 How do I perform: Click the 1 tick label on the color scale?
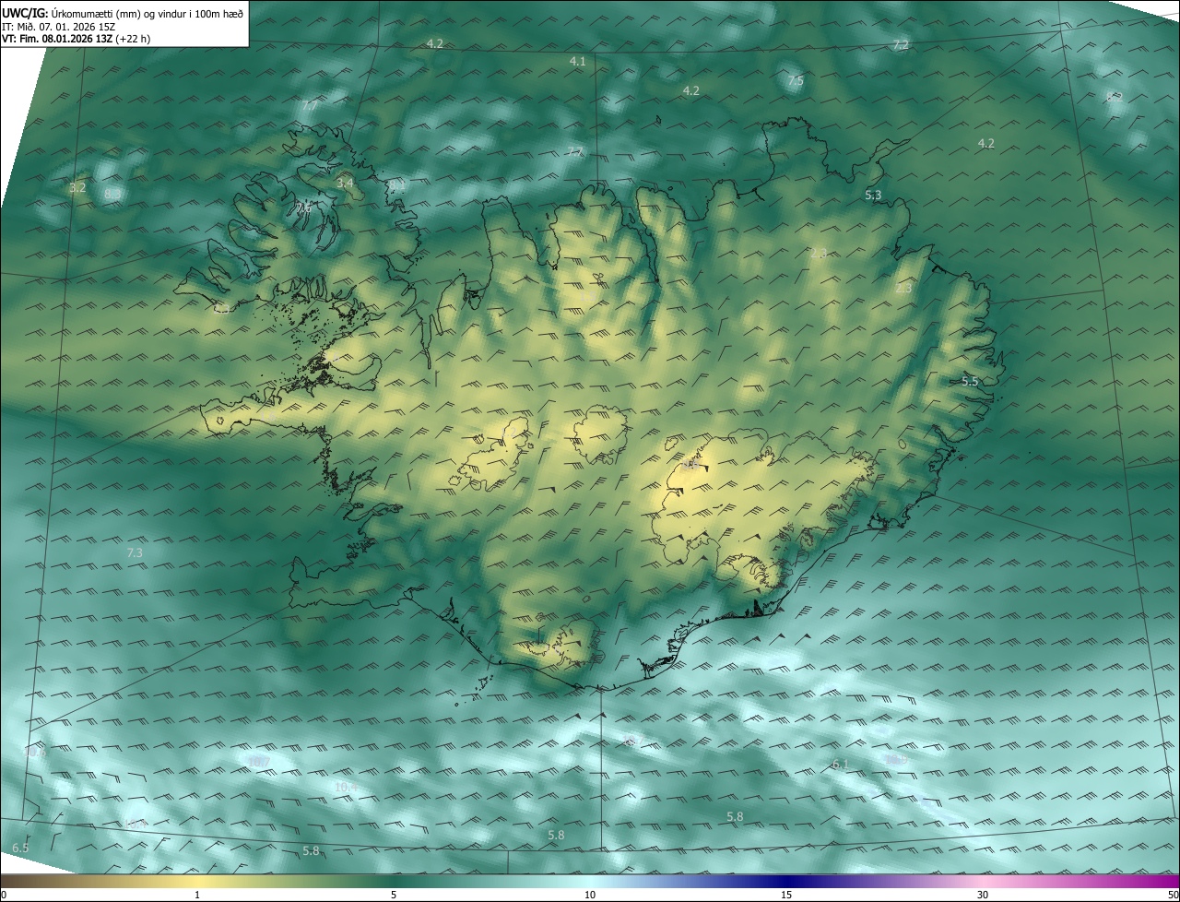tap(197, 896)
